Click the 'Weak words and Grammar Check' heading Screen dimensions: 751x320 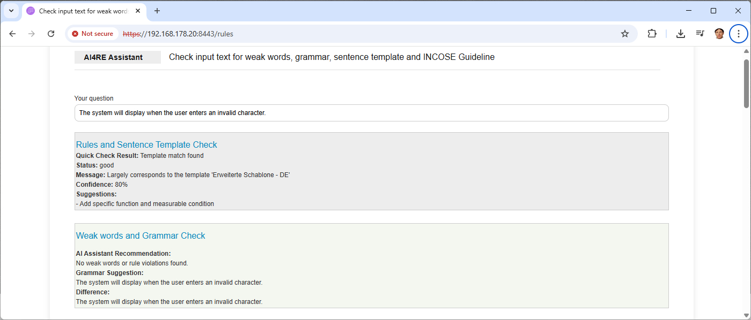pyautogui.click(x=141, y=235)
